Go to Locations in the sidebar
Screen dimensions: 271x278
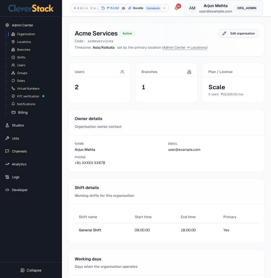(24, 42)
